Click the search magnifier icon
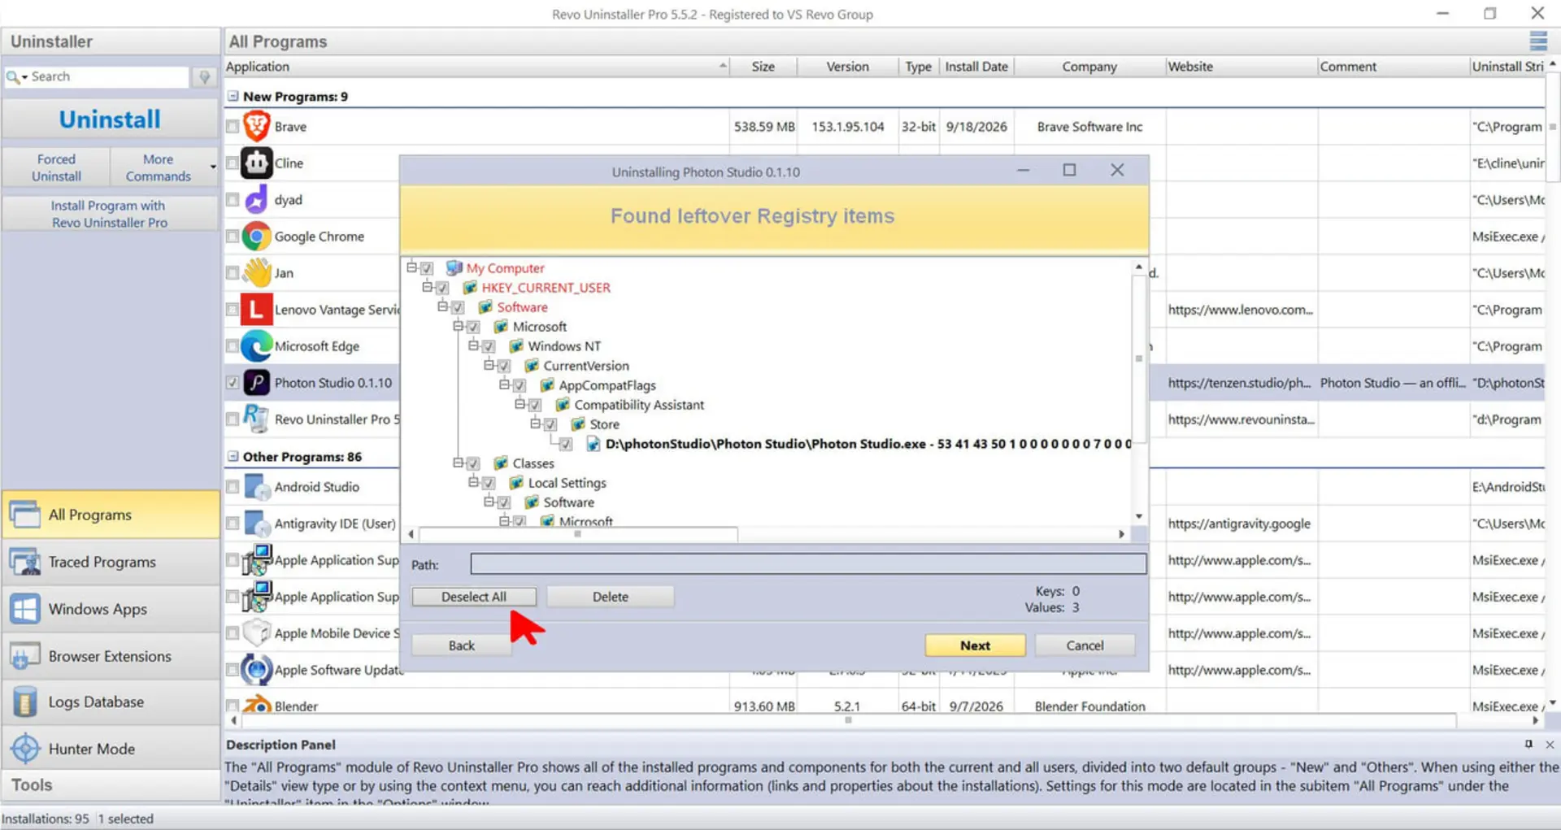 14,76
